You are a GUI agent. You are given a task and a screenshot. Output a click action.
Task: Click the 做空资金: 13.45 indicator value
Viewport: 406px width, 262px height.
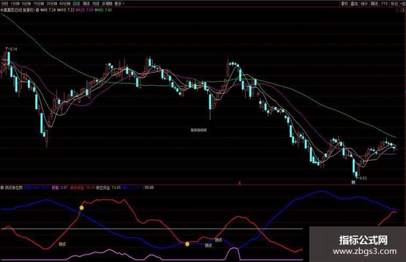pyautogui.click(x=109, y=188)
